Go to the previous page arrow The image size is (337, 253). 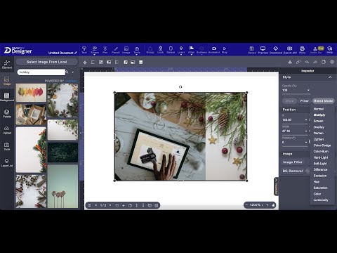[x=96, y=205]
